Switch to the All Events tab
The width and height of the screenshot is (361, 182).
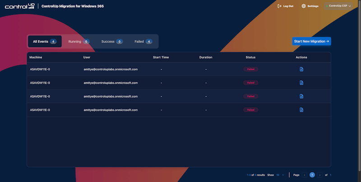[44, 41]
